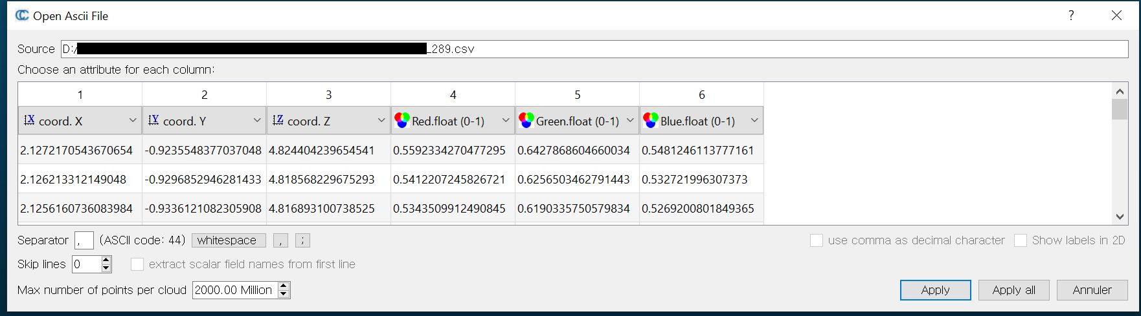Screen dimensions: 1141x316
Task: Click cell -0.9296852946281433
Action: coord(205,179)
